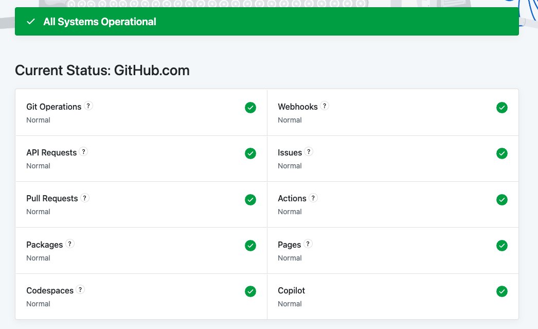Select the API Requests green checkmark
This screenshot has height=329, width=538.
click(250, 153)
